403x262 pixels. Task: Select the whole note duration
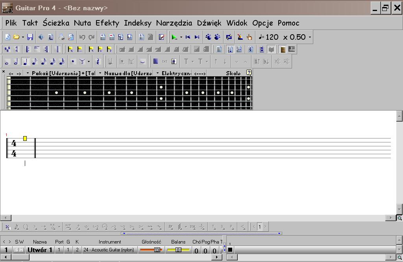(x=7, y=62)
